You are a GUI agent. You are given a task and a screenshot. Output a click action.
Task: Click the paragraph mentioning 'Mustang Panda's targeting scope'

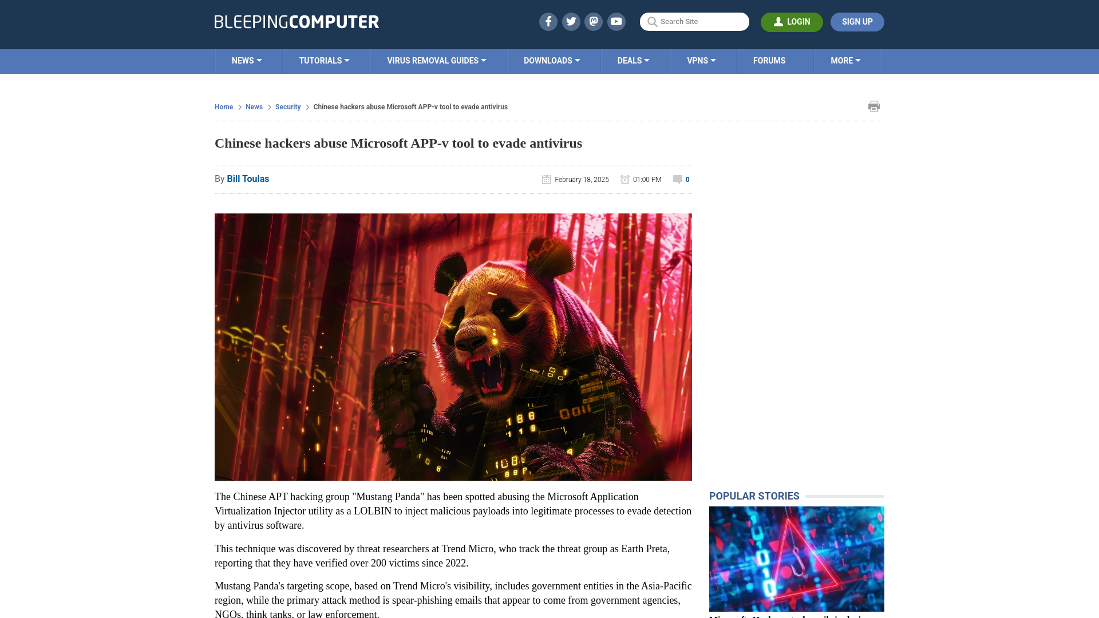(453, 600)
